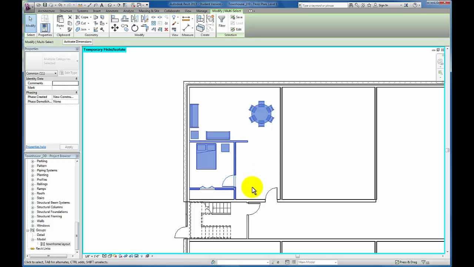Go to the Manage tab
This screenshot has width=474, height=267.
202,11
